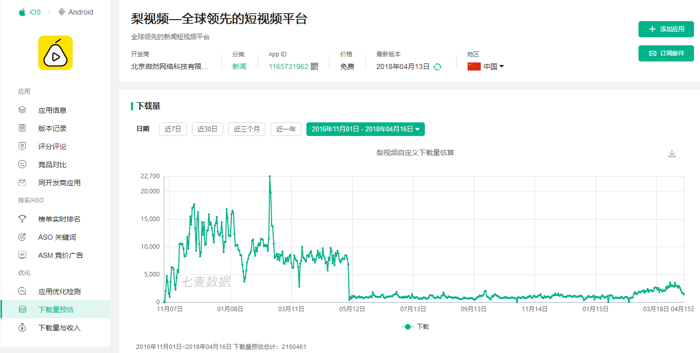Click x-axis label 01月15日

coord(596,309)
